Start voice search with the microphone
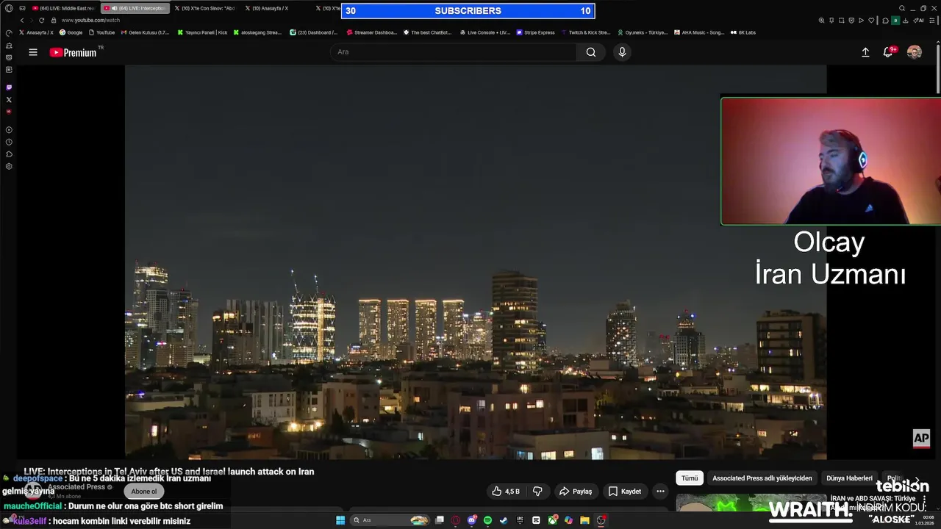 pos(622,52)
